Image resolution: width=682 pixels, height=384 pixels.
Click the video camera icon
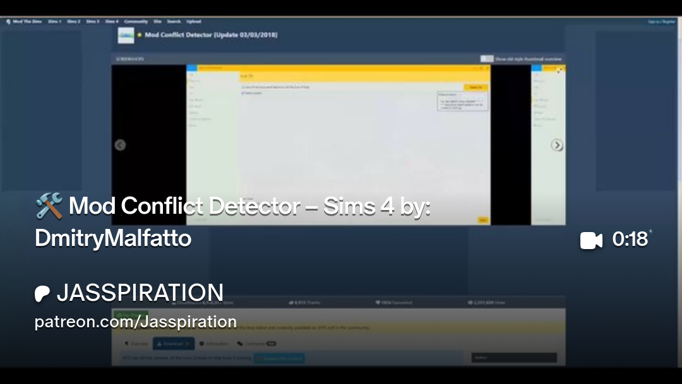pos(590,240)
